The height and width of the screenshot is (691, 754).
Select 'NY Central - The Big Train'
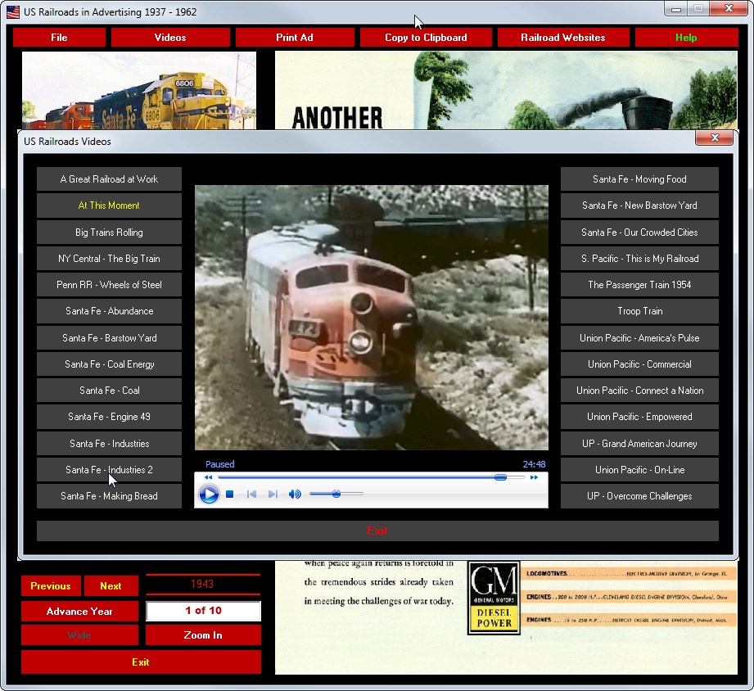tap(109, 258)
